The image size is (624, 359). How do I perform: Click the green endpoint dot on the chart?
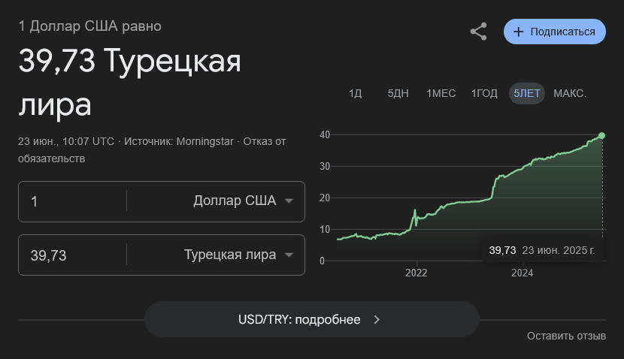(x=601, y=136)
